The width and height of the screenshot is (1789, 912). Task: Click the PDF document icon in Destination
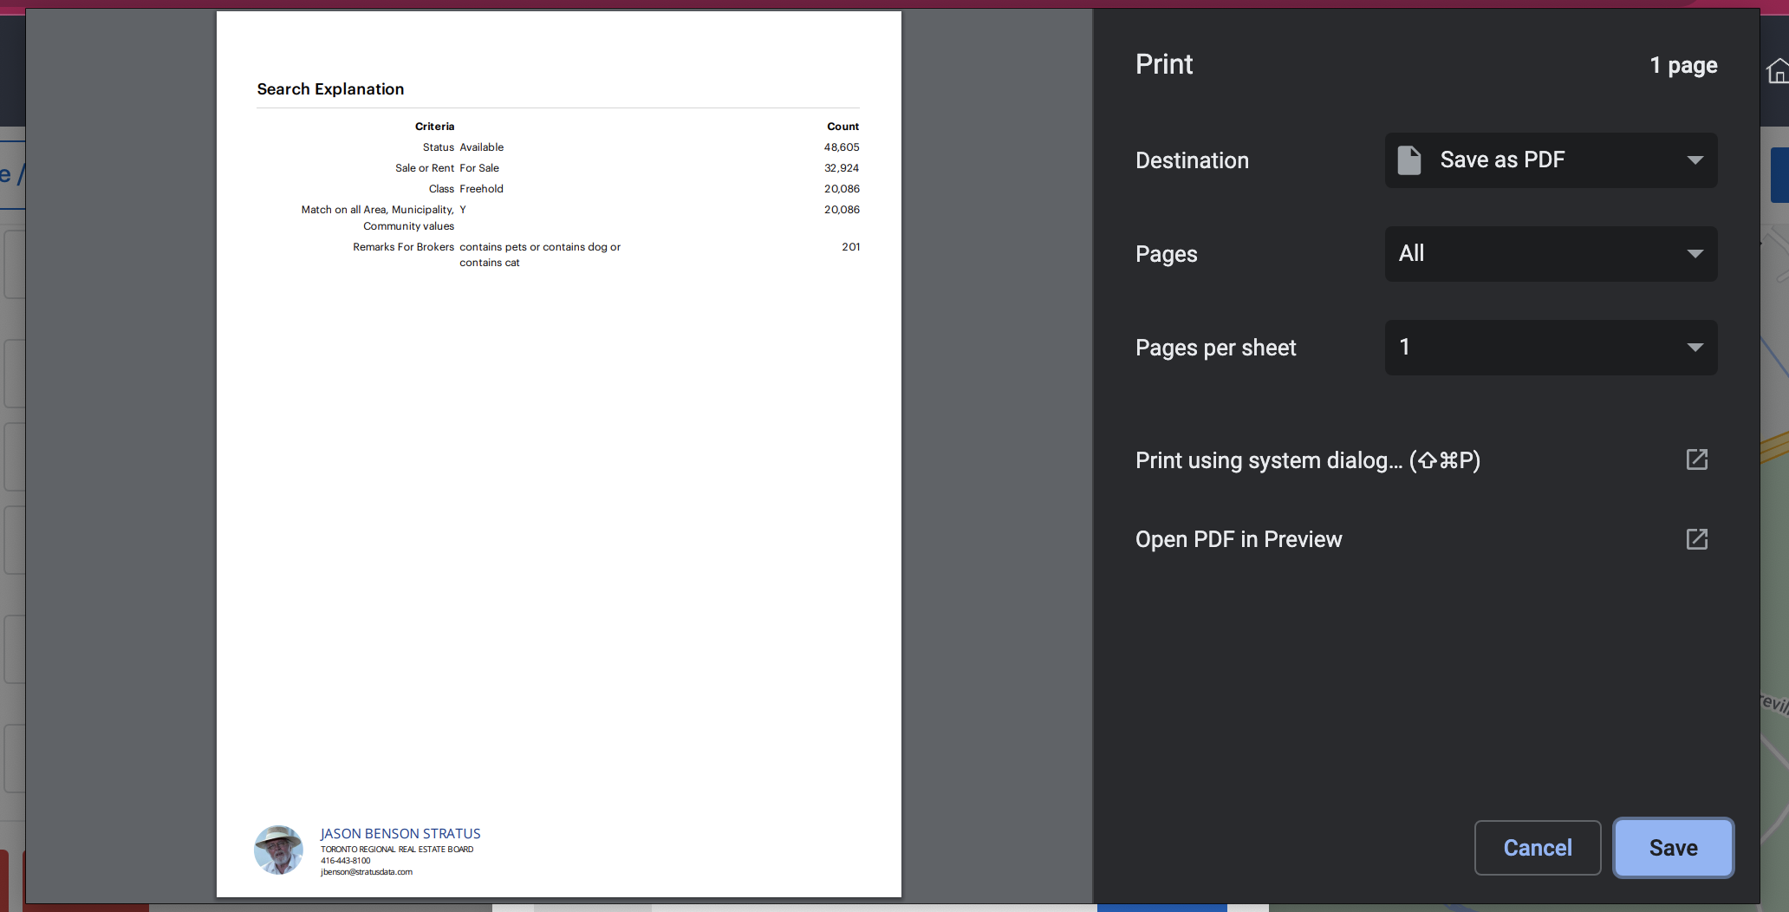1409,160
